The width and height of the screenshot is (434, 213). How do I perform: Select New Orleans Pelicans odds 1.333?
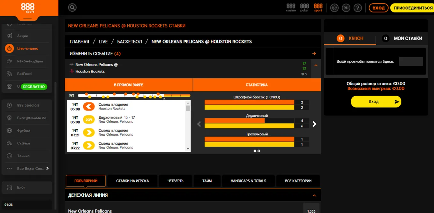311,209
